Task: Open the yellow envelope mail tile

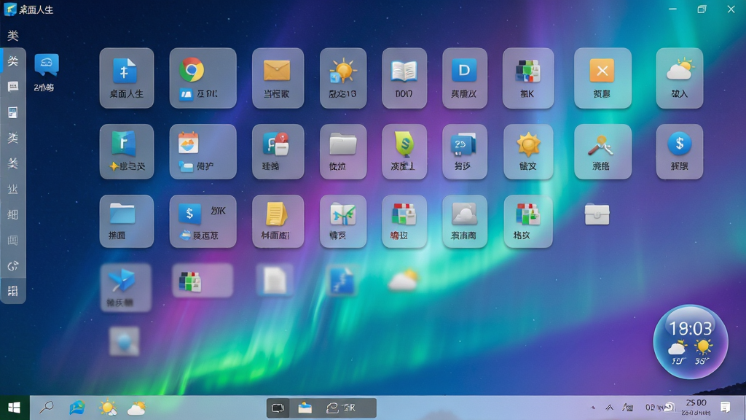Action: tap(278, 78)
